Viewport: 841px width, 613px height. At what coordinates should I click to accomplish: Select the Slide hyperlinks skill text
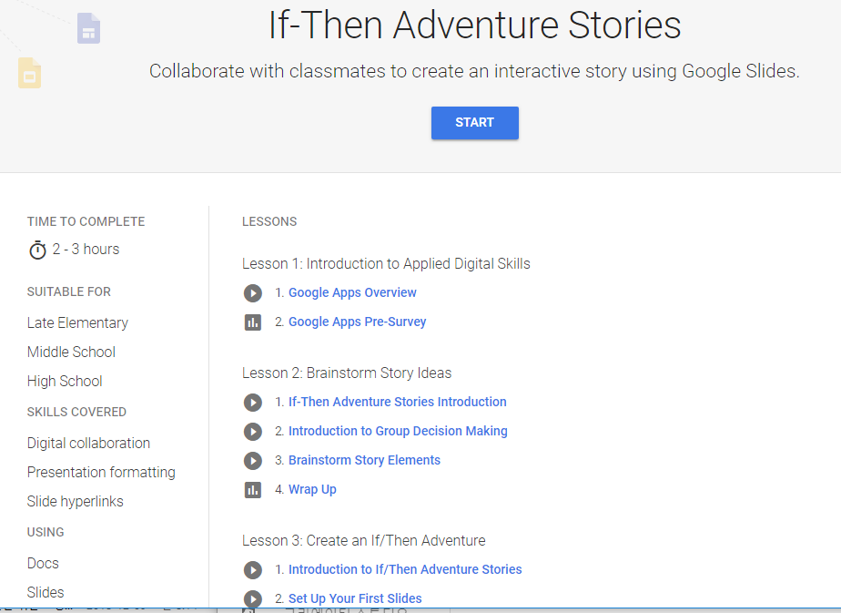(75, 501)
